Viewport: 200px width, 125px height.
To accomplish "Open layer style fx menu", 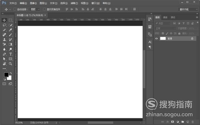I will [168, 122].
